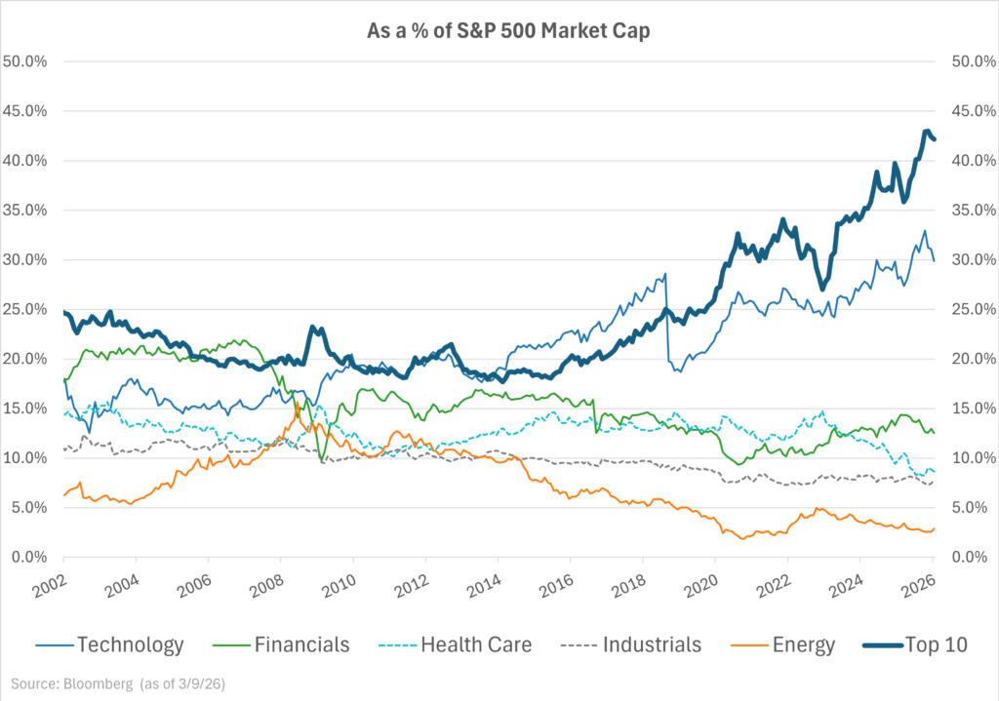999x701 pixels.
Task: Select the Energy legend label
Action: pos(803,644)
